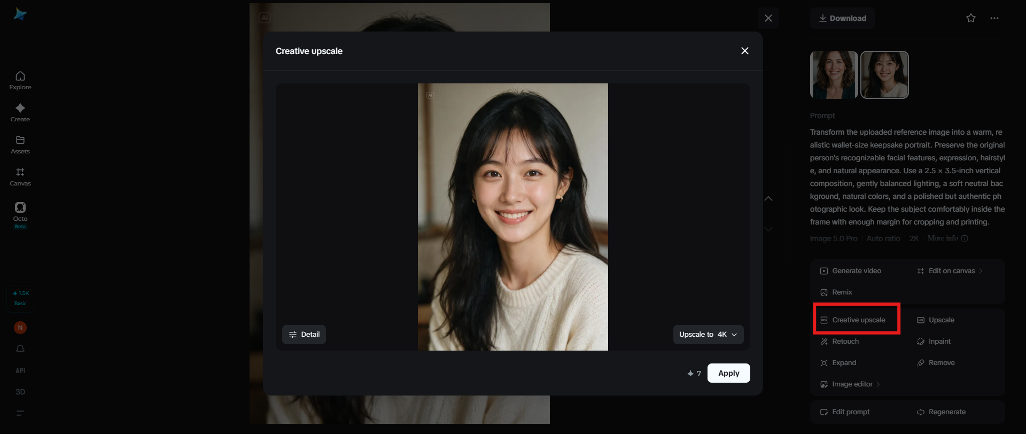
Task: Open the Explore page in sidebar
Action: point(20,81)
